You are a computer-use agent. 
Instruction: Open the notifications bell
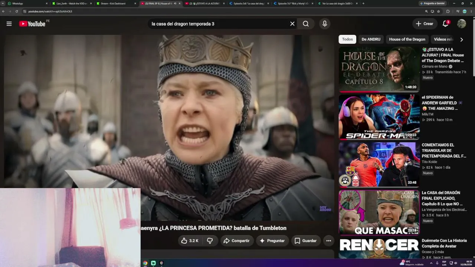click(446, 24)
